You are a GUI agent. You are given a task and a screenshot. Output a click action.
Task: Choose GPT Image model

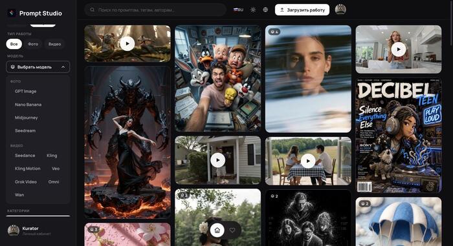pyautogui.click(x=25, y=91)
